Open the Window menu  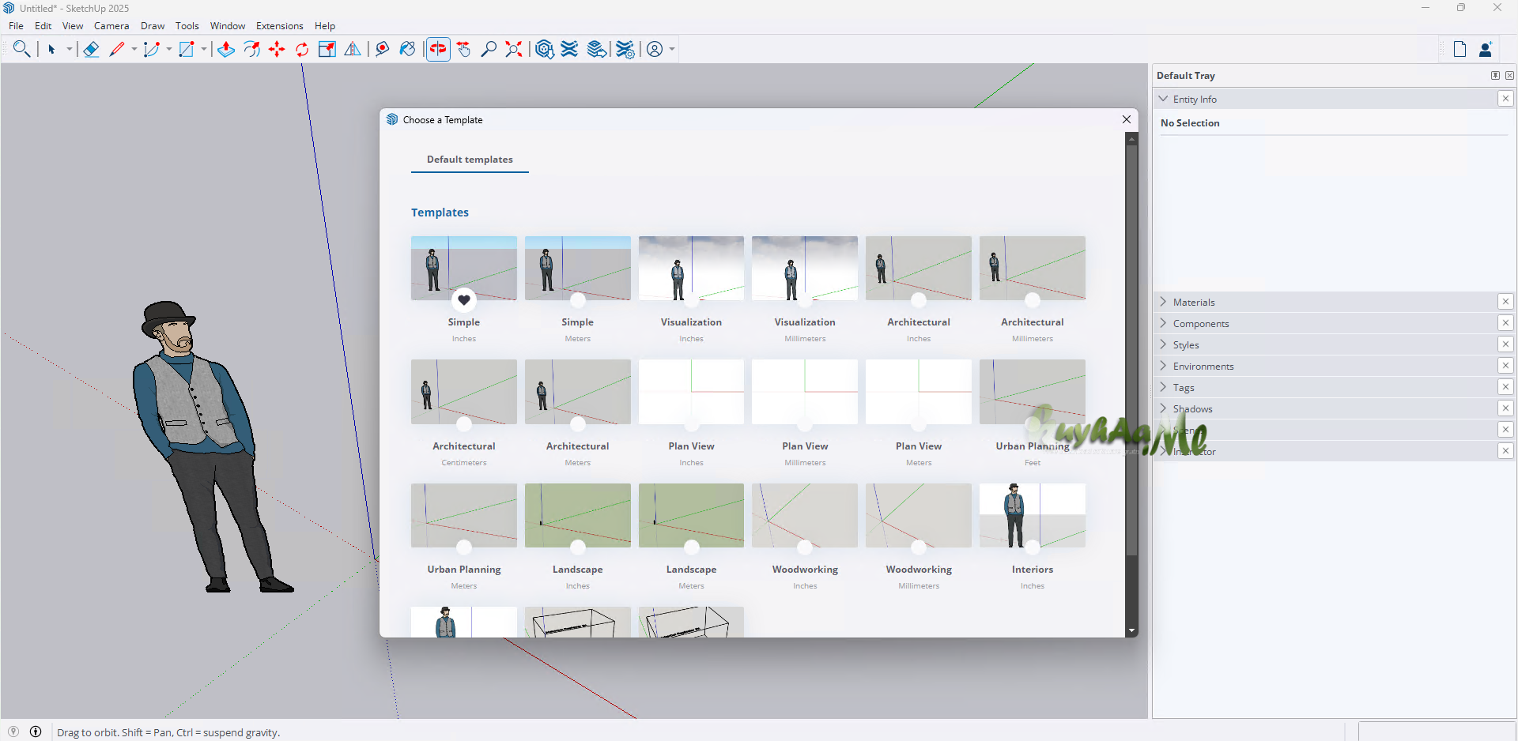click(228, 26)
